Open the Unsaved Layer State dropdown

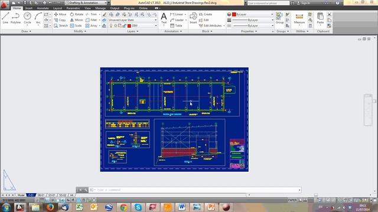pos(132,20)
